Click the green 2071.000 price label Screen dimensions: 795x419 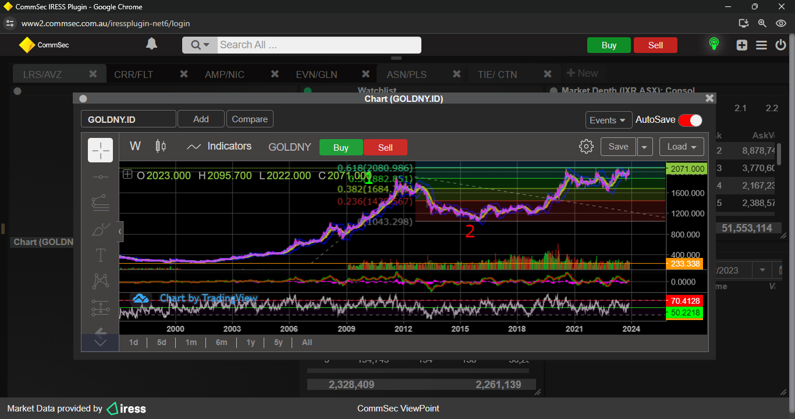click(687, 169)
